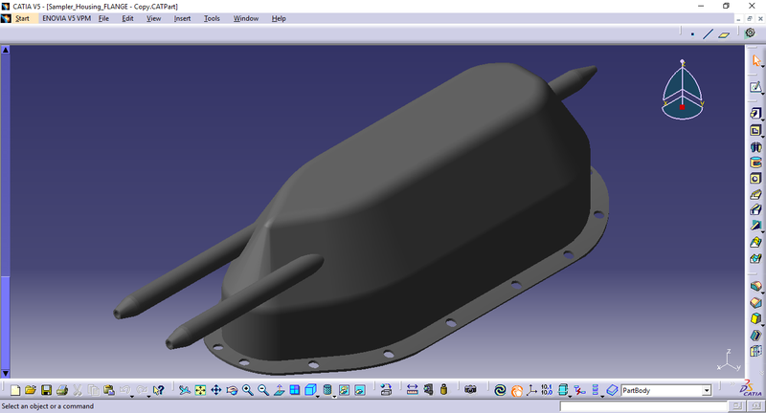766x413 pixels.
Task: Click the Zoom Out magnifier
Action: pyautogui.click(x=262, y=390)
